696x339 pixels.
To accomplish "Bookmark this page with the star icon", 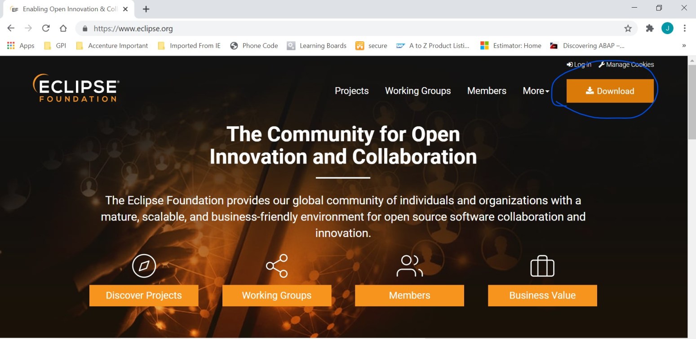I will (x=628, y=29).
